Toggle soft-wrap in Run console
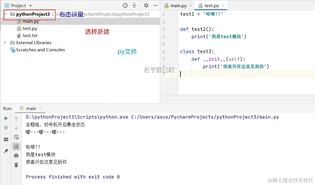The image size is (315, 185). click(16, 137)
